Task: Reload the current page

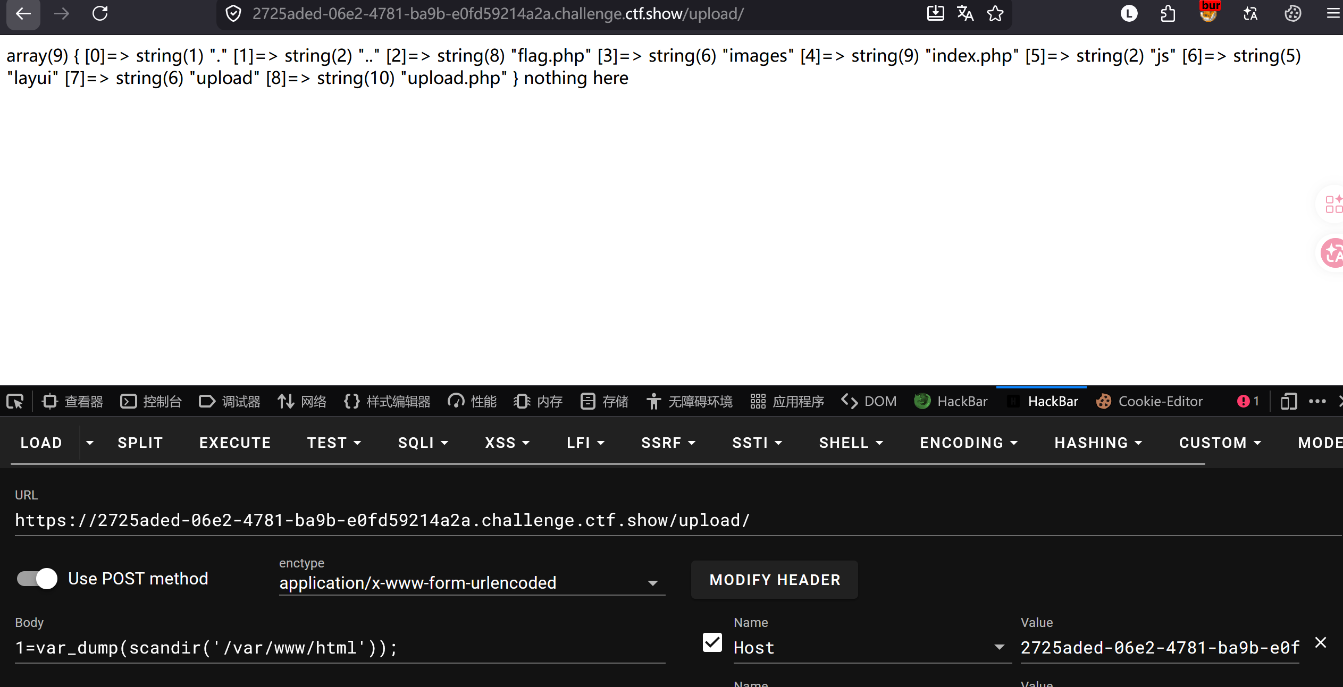Action: coord(100,14)
